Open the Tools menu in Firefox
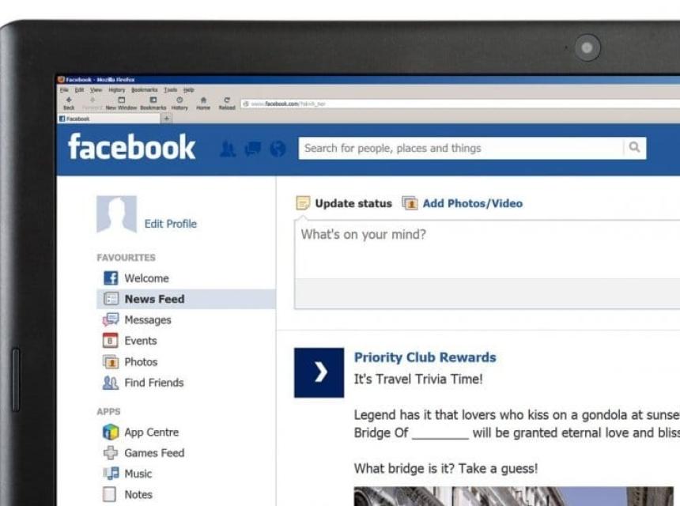680x506 pixels. [170, 90]
